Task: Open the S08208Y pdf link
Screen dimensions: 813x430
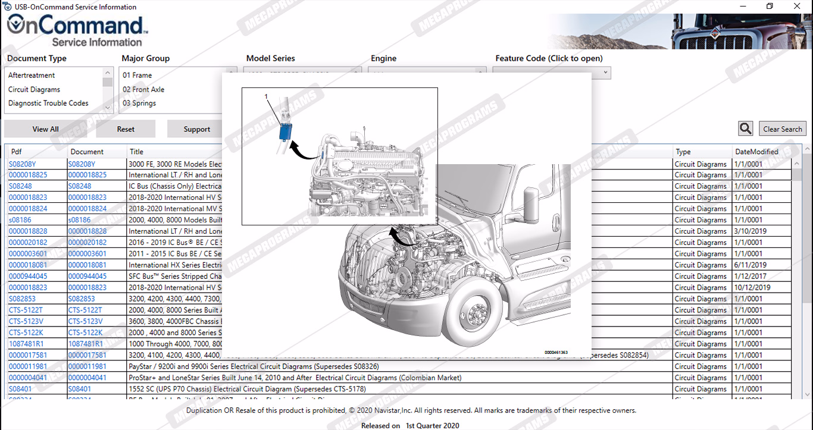Action: [22, 164]
